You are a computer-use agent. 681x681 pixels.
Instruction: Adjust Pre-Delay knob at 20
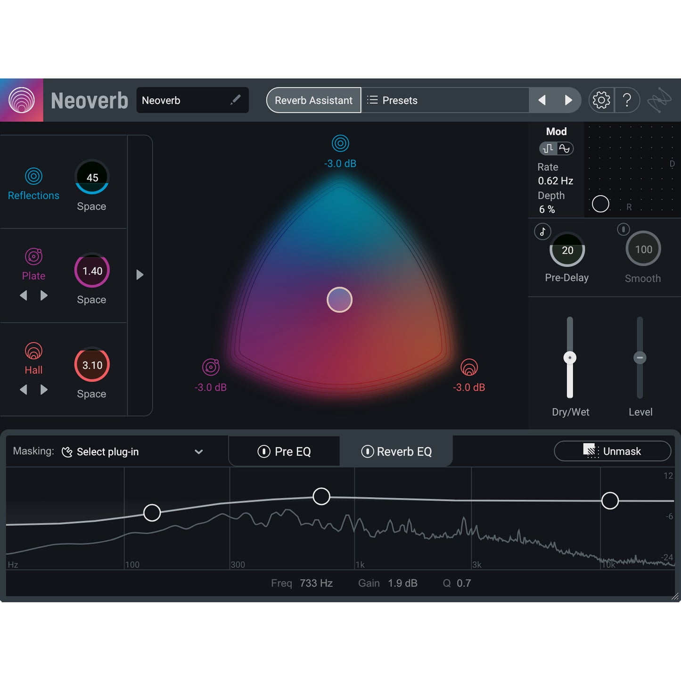567,250
